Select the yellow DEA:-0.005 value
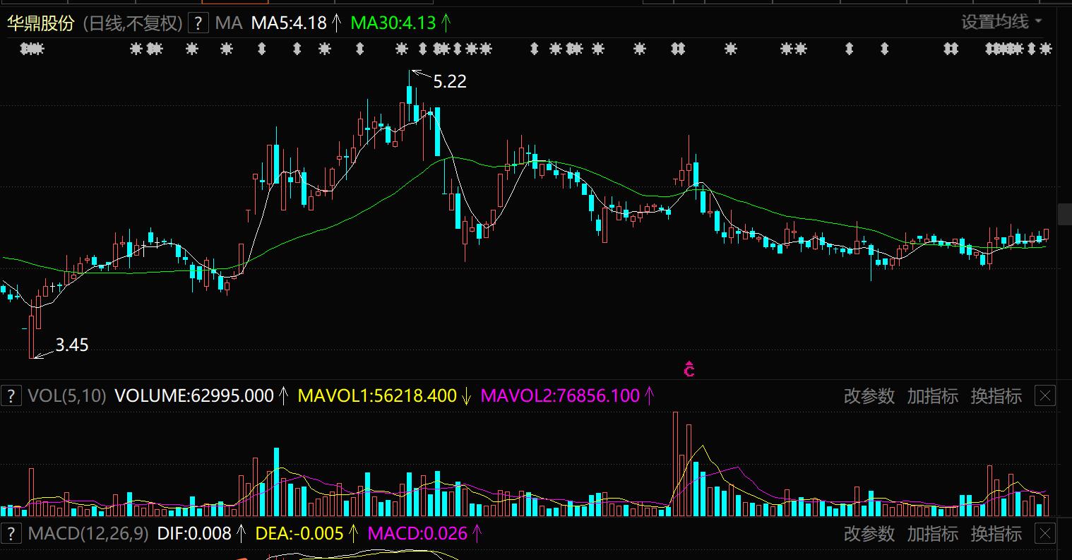 pos(299,533)
